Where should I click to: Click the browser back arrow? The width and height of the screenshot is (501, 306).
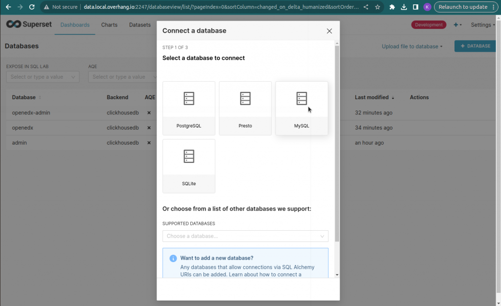pyautogui.click(x=8, y=7)
